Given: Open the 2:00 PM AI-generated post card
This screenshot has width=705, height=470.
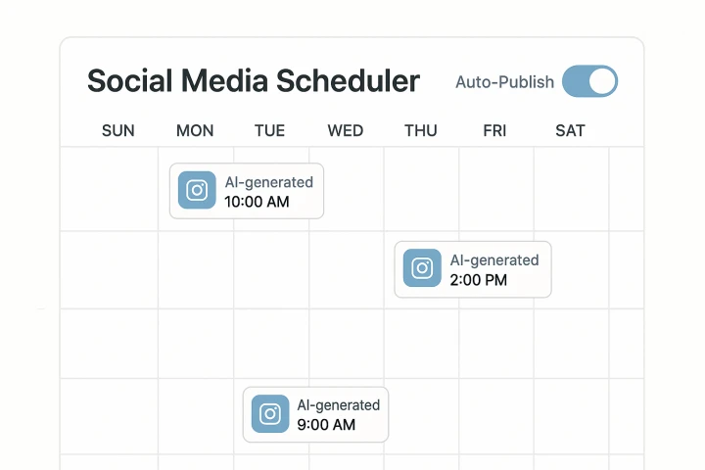Looking at the screenshot, I should [473, 269].
